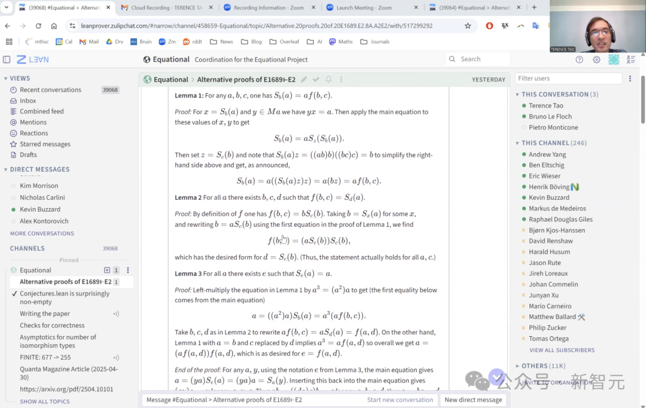Click New direct message button
The height and width of the screenshot is (408, 646).
(x=473, y=400)
